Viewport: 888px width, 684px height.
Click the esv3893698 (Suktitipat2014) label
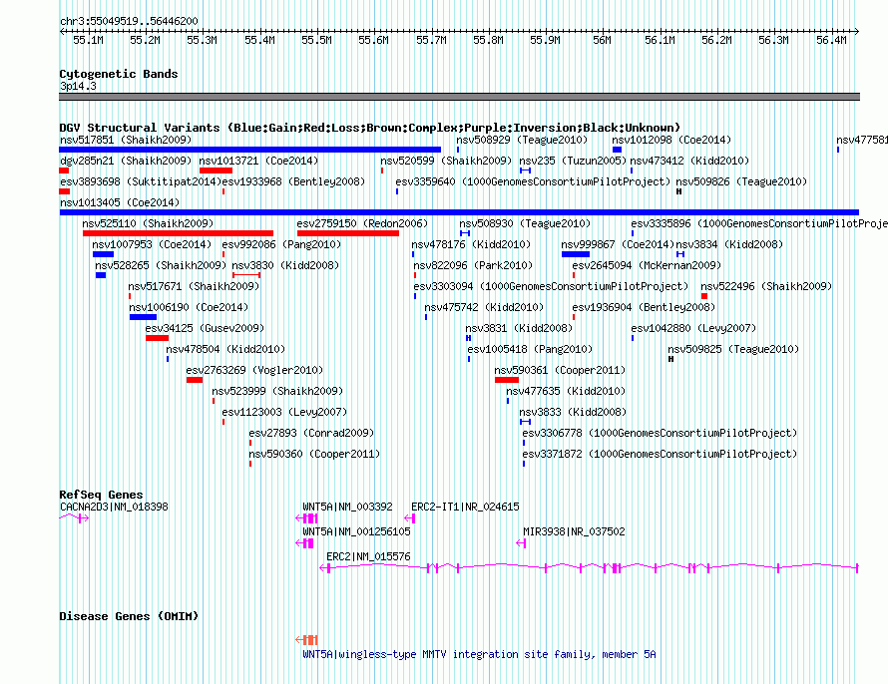(x=141, y=181)
